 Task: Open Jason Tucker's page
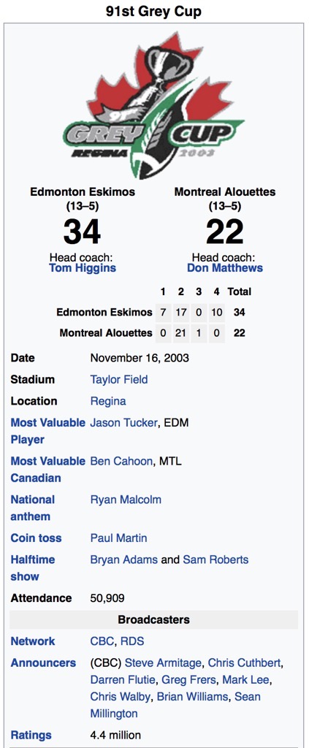(x=123, y=423)
